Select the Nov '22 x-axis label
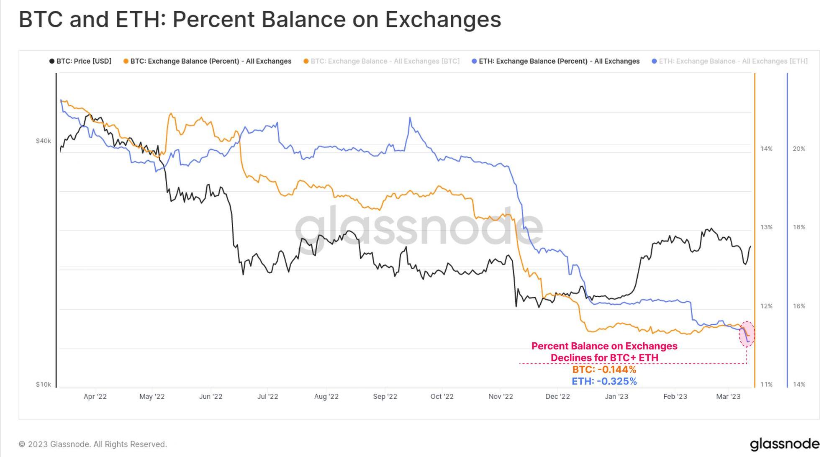This screenshot has height=457, width=837. coord(501,397)
